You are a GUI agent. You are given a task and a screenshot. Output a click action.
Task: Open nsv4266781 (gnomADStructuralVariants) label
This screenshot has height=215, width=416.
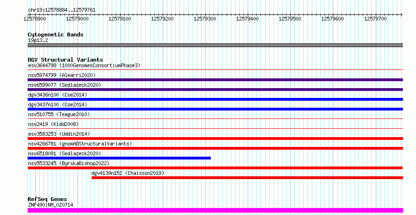[x=80, y=144]
